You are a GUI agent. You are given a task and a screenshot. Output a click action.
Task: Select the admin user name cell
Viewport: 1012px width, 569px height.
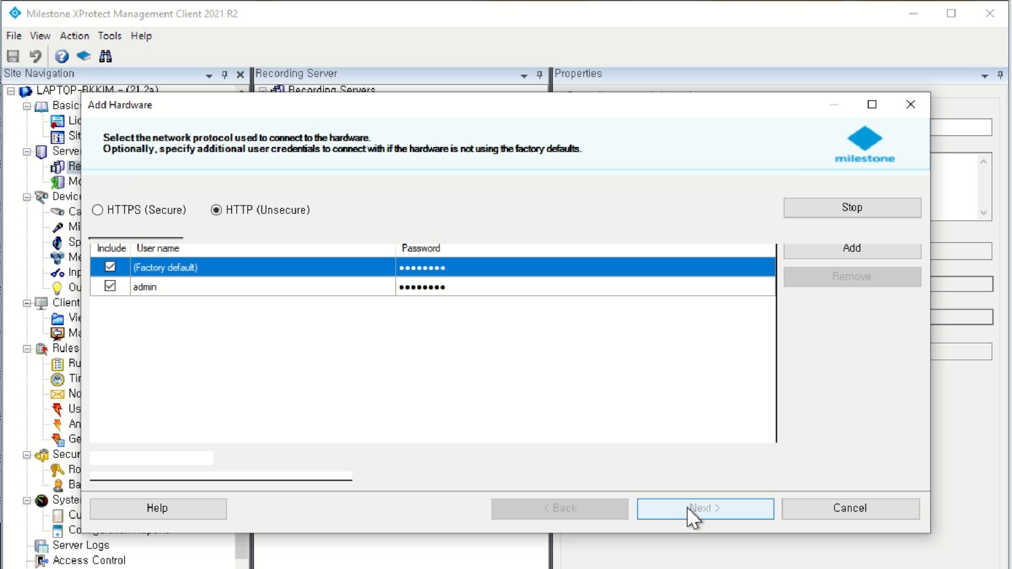click(262, 287)
